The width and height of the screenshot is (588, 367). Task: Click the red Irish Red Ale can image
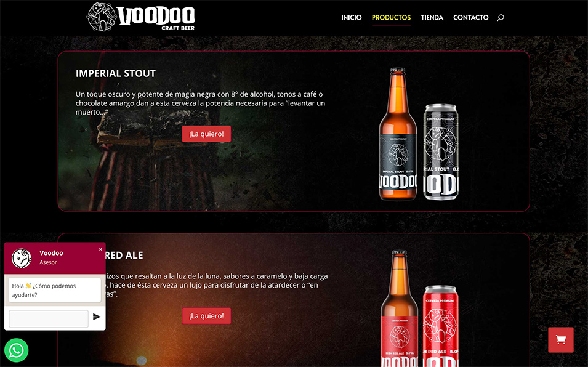click(441, 326)
